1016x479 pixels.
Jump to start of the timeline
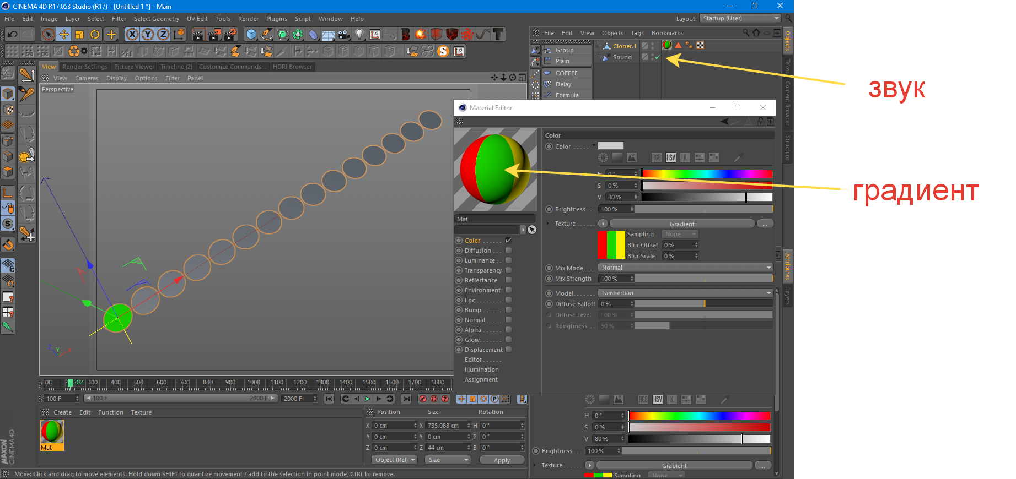point(329,399)
